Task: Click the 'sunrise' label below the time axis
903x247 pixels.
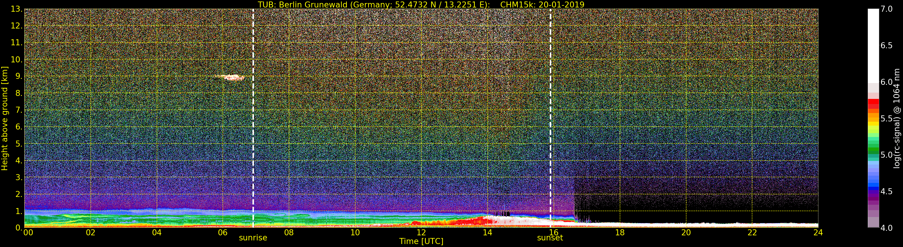Action: tap(253, 238)
